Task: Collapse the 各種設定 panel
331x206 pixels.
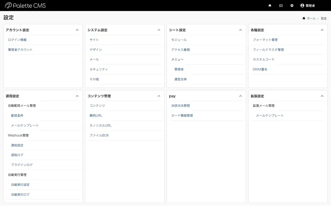Action: (x=322, y=30)
